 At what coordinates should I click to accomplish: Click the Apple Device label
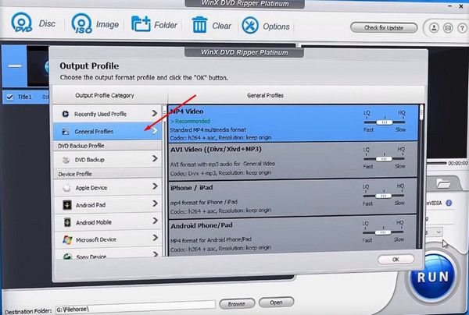[x=91, y=188]
